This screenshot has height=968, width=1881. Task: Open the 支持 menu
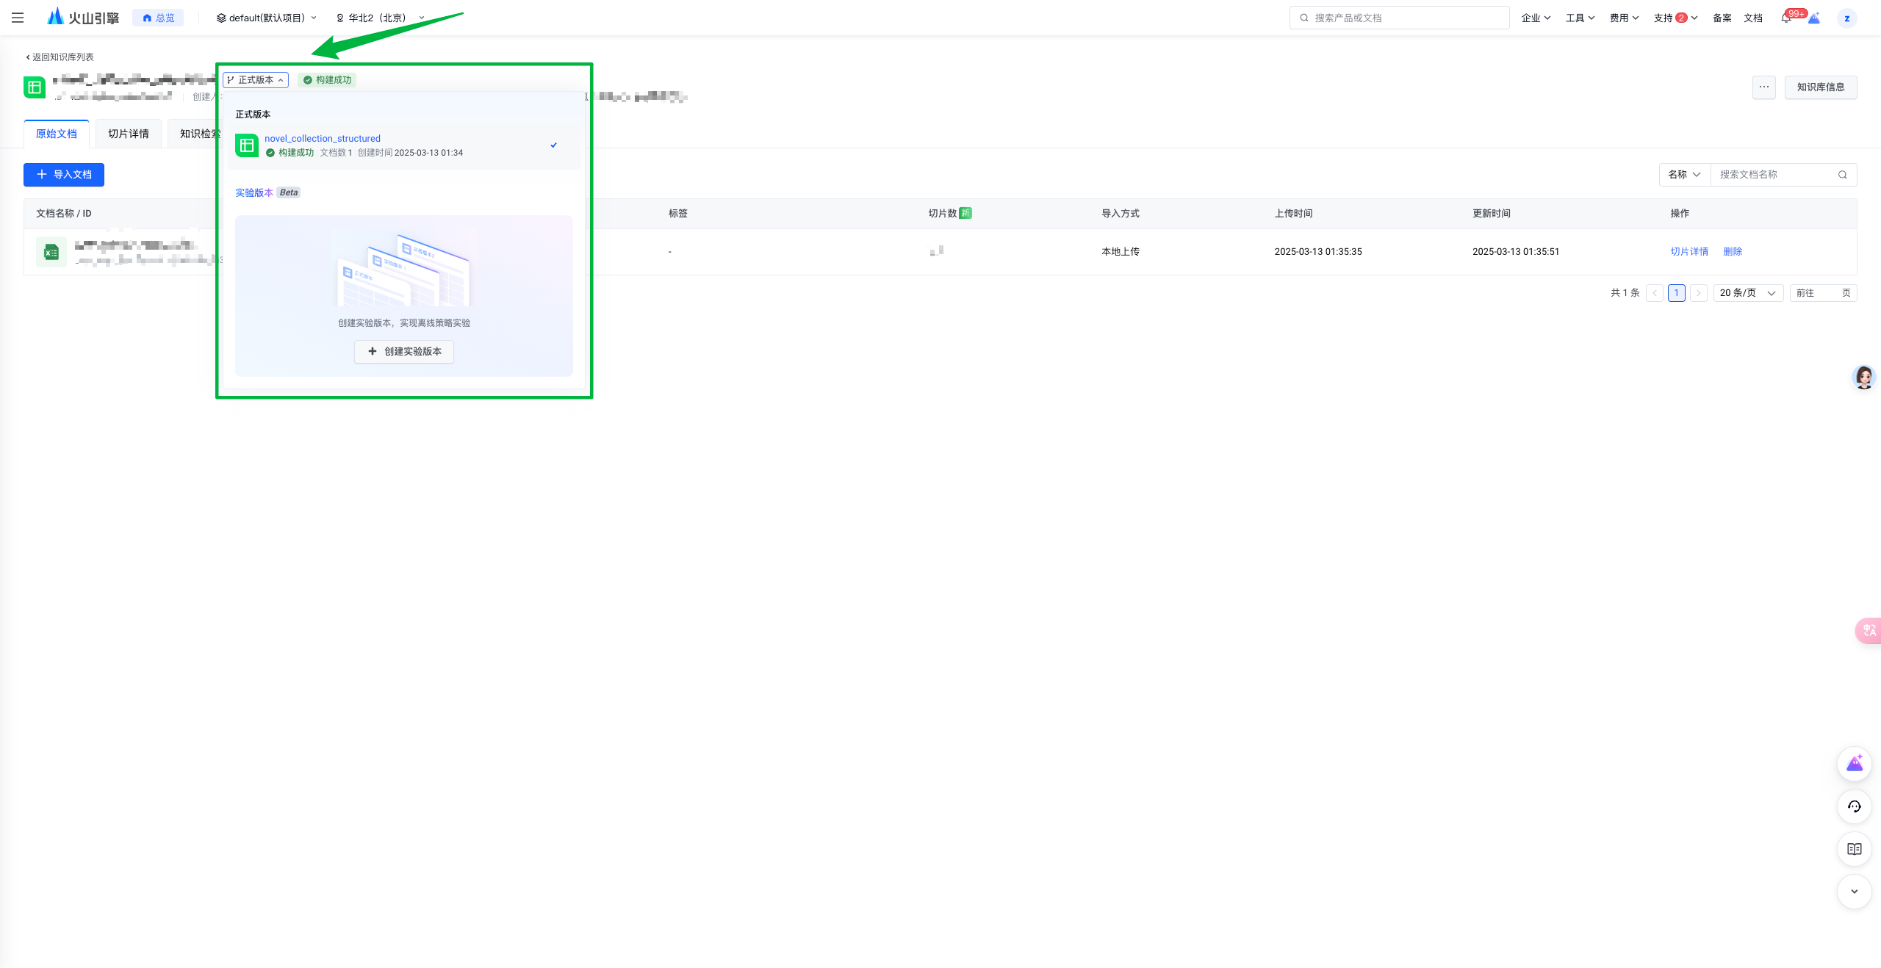1675,18
